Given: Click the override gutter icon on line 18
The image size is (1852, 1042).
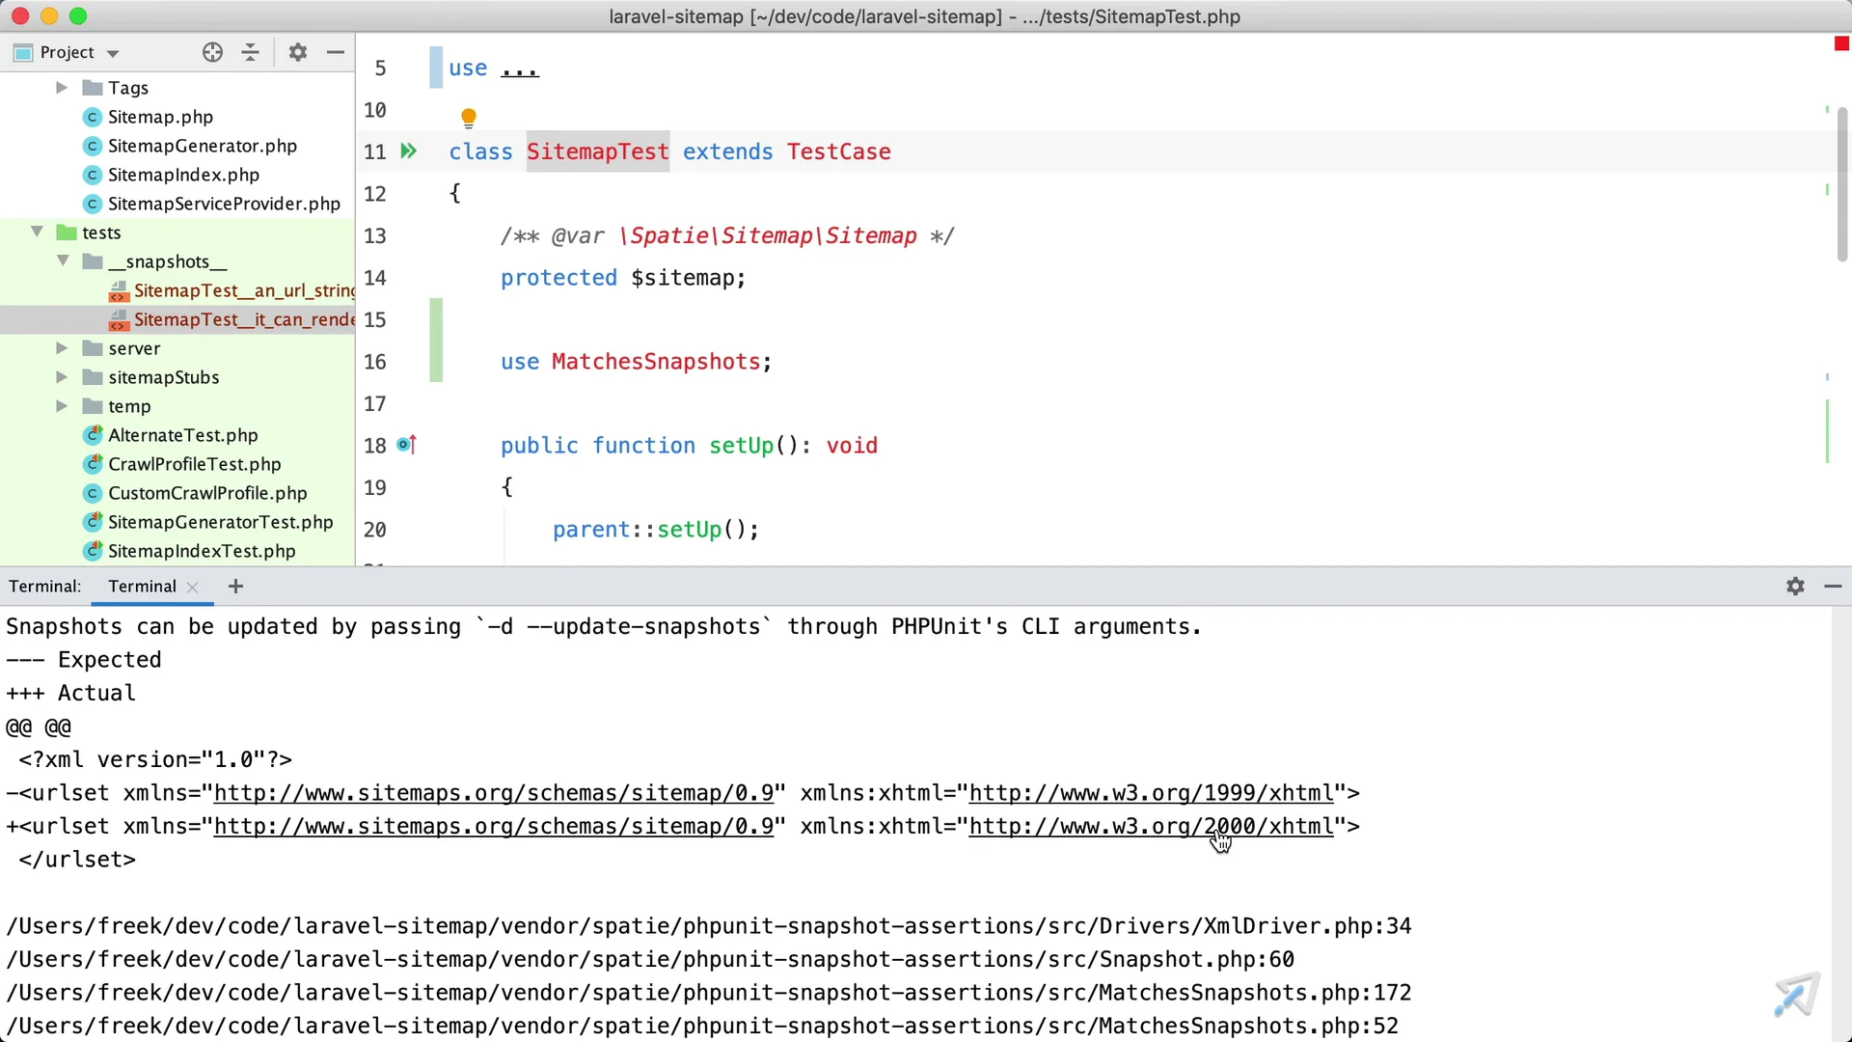Looking at the screenshot, I should tap(406, 445).
